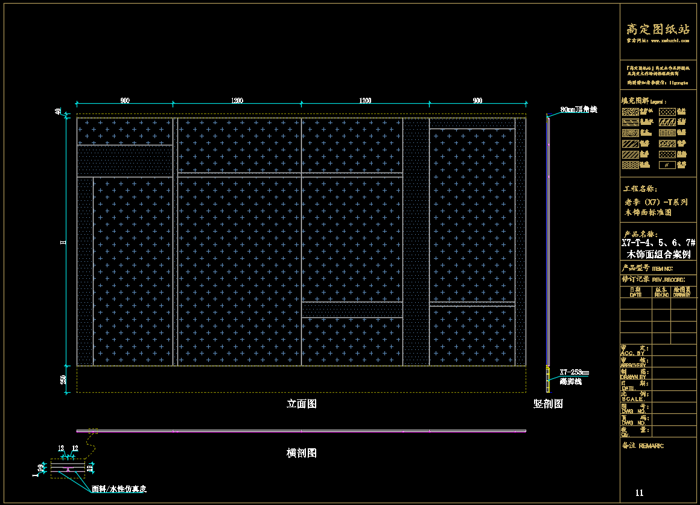Click the 备注 REMARK field
The height and width of the screenshot is (505, 700).
pyautogui.click(x=643, y=446)
